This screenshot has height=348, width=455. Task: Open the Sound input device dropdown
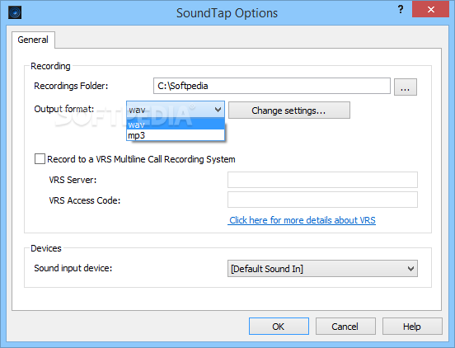410,269
